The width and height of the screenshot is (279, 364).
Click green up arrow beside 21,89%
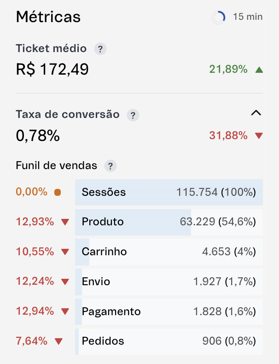click(259, 70)
